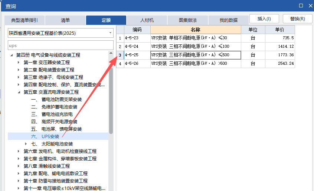The width and height of the screenshot is (314, 191).
Task: Click price cell 1414.12
Action: tap(280, 47)
